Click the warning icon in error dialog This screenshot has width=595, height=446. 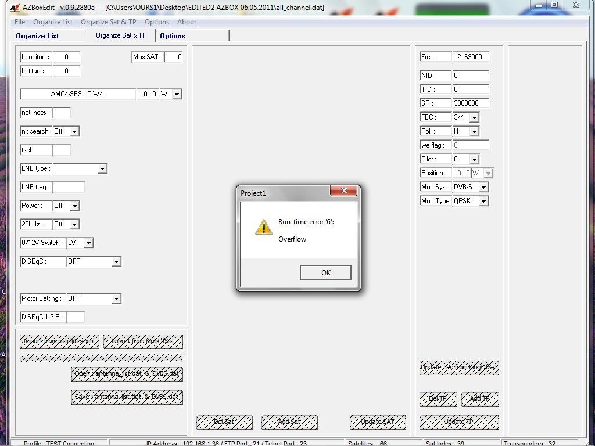(x=263, y=227)
